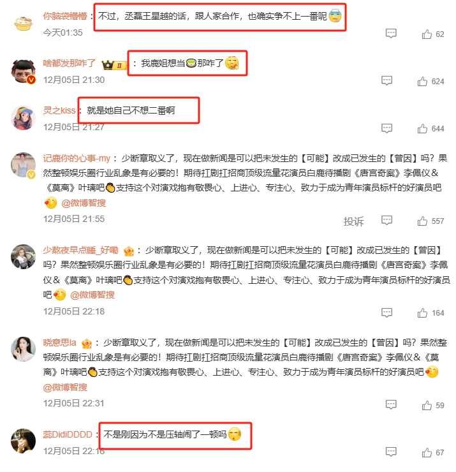Open @微博智搜 mention in 晓意思la's comment
The height and width of the screenshot is (472, 456).
pyautogui.click(x=65, y=387)
